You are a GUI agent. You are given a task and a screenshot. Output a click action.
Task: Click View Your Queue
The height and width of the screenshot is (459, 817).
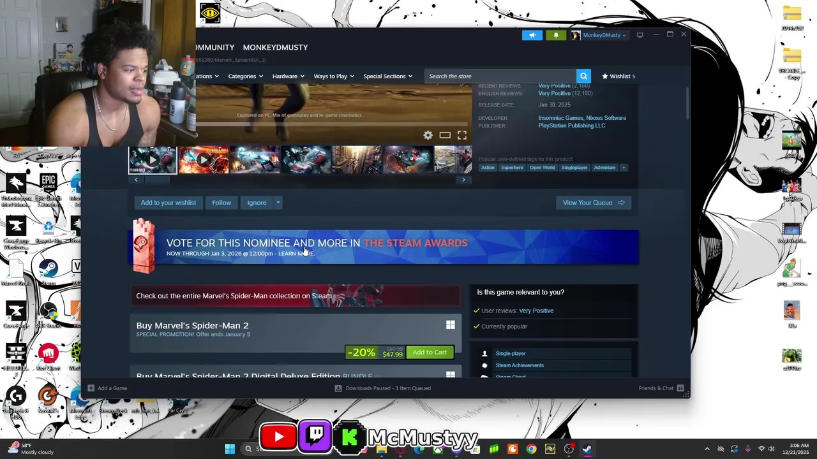[x=594, y=203]
